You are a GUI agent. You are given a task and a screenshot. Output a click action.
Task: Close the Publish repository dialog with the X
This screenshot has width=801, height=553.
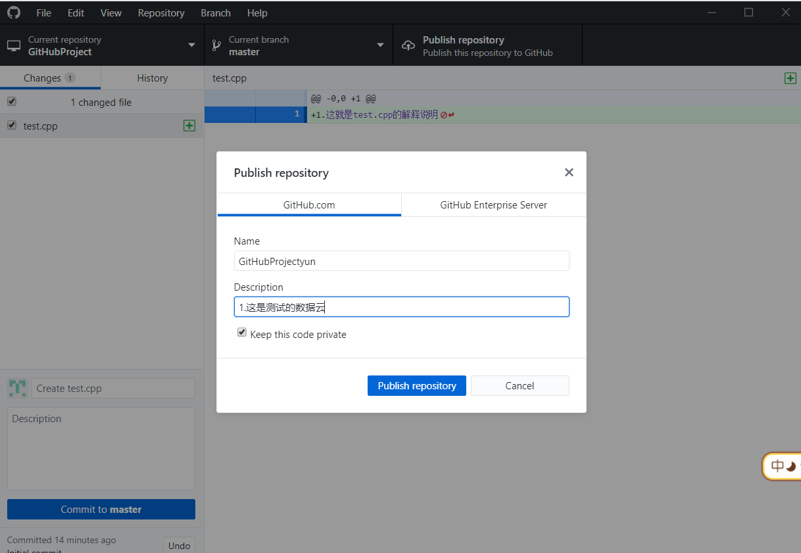tap(569, 172)
